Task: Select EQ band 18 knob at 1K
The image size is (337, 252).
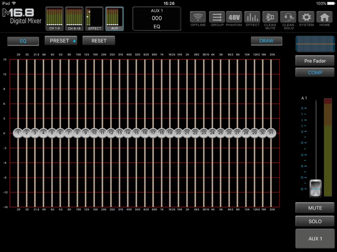Action: pyautogui.click(x=162, y=133)
